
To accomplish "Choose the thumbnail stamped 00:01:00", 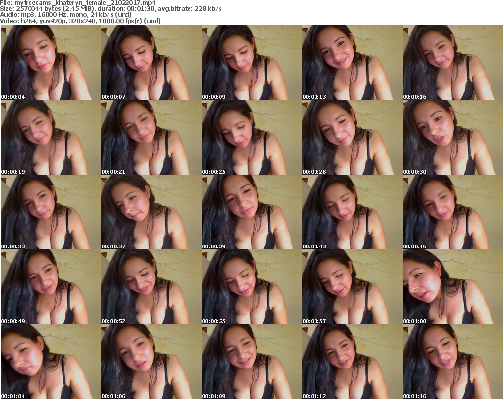I will [453, 287].
